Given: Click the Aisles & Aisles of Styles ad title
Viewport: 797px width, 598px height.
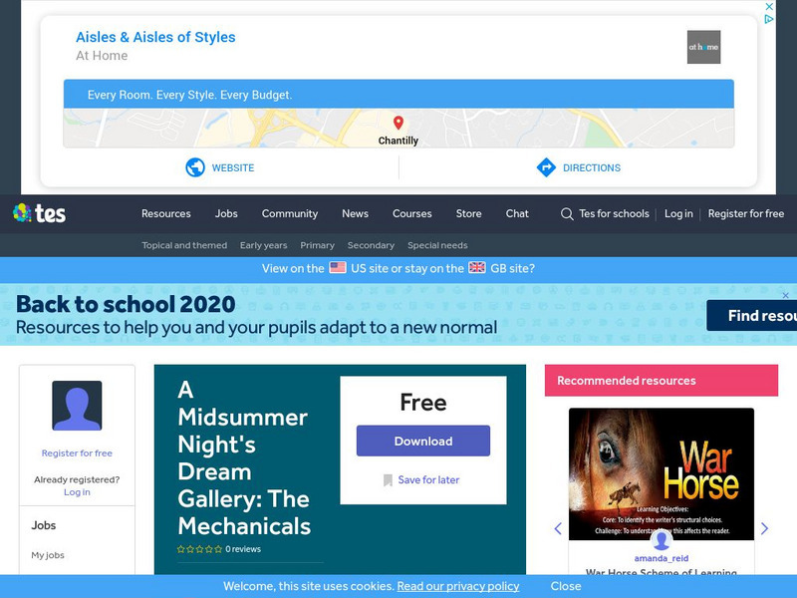Looking at the screenshot, I should pyautogui.click(x=155, y=37).
